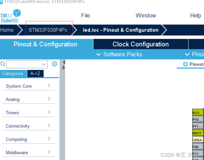The image size is (204, 160).
Task: Select the A->Z tab
Action: click(x=35, y=74)
